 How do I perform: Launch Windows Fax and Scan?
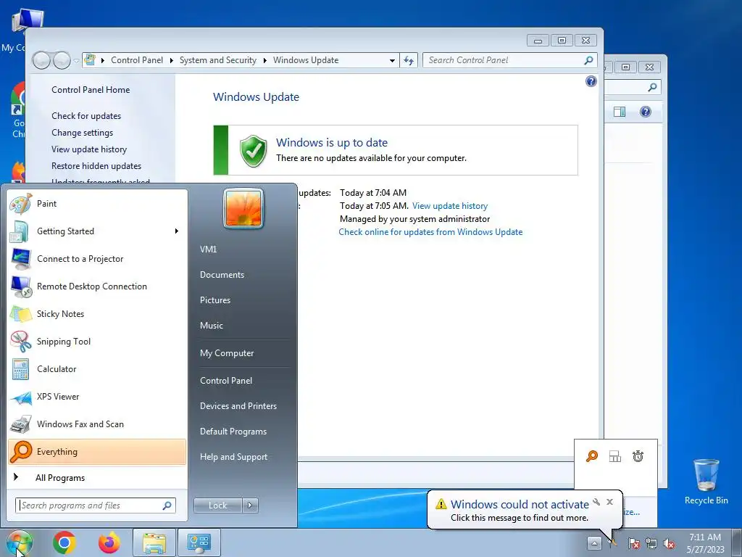[97, 424]
